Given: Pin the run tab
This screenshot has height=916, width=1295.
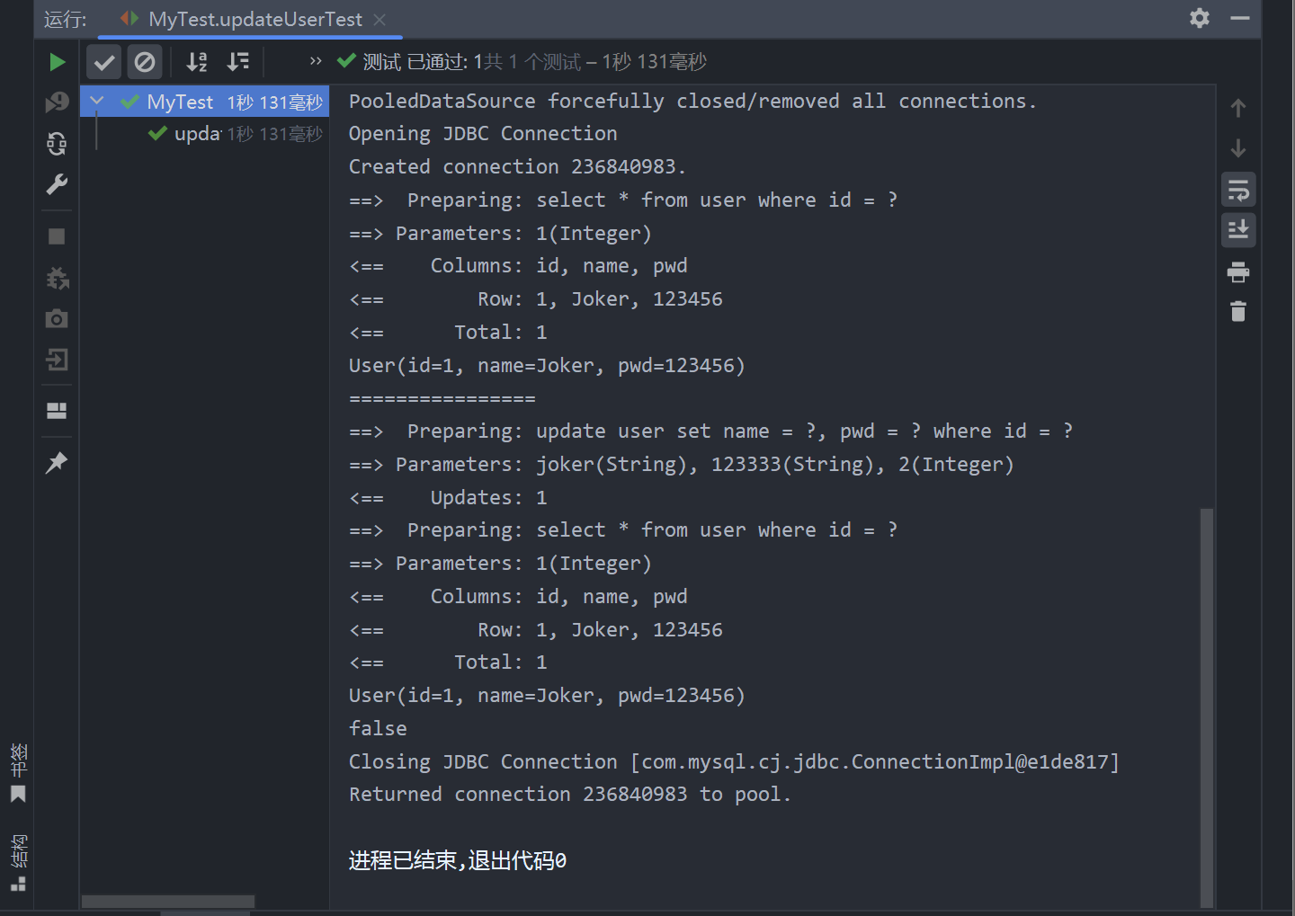Looking at the screenshot, I should [x=57, y=463].
